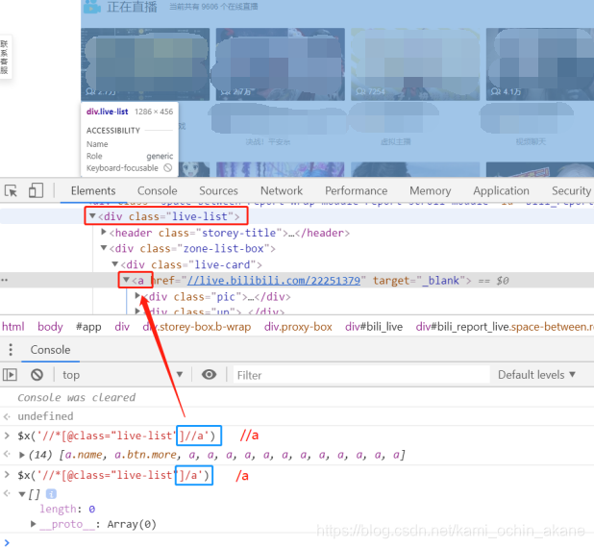The width and height of the screenshot is (594, 548).
Task: Select body in the breadcrumb bar
Action: pyautogui.click(x=50, y=326)
